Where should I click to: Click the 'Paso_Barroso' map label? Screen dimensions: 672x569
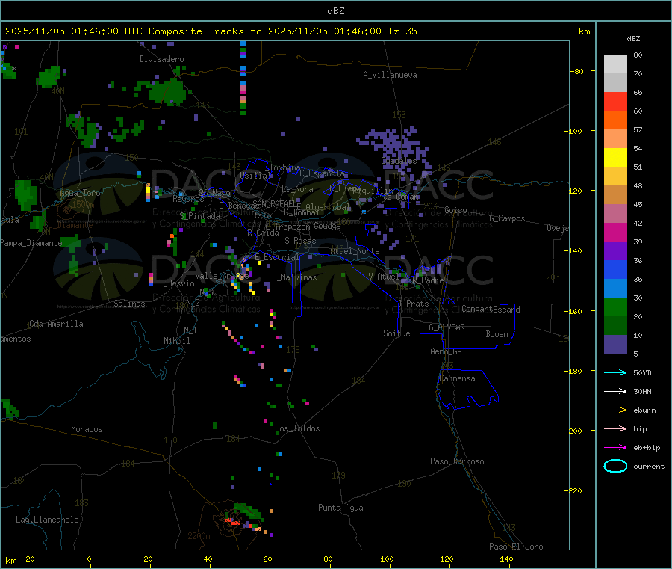point(457,461)
